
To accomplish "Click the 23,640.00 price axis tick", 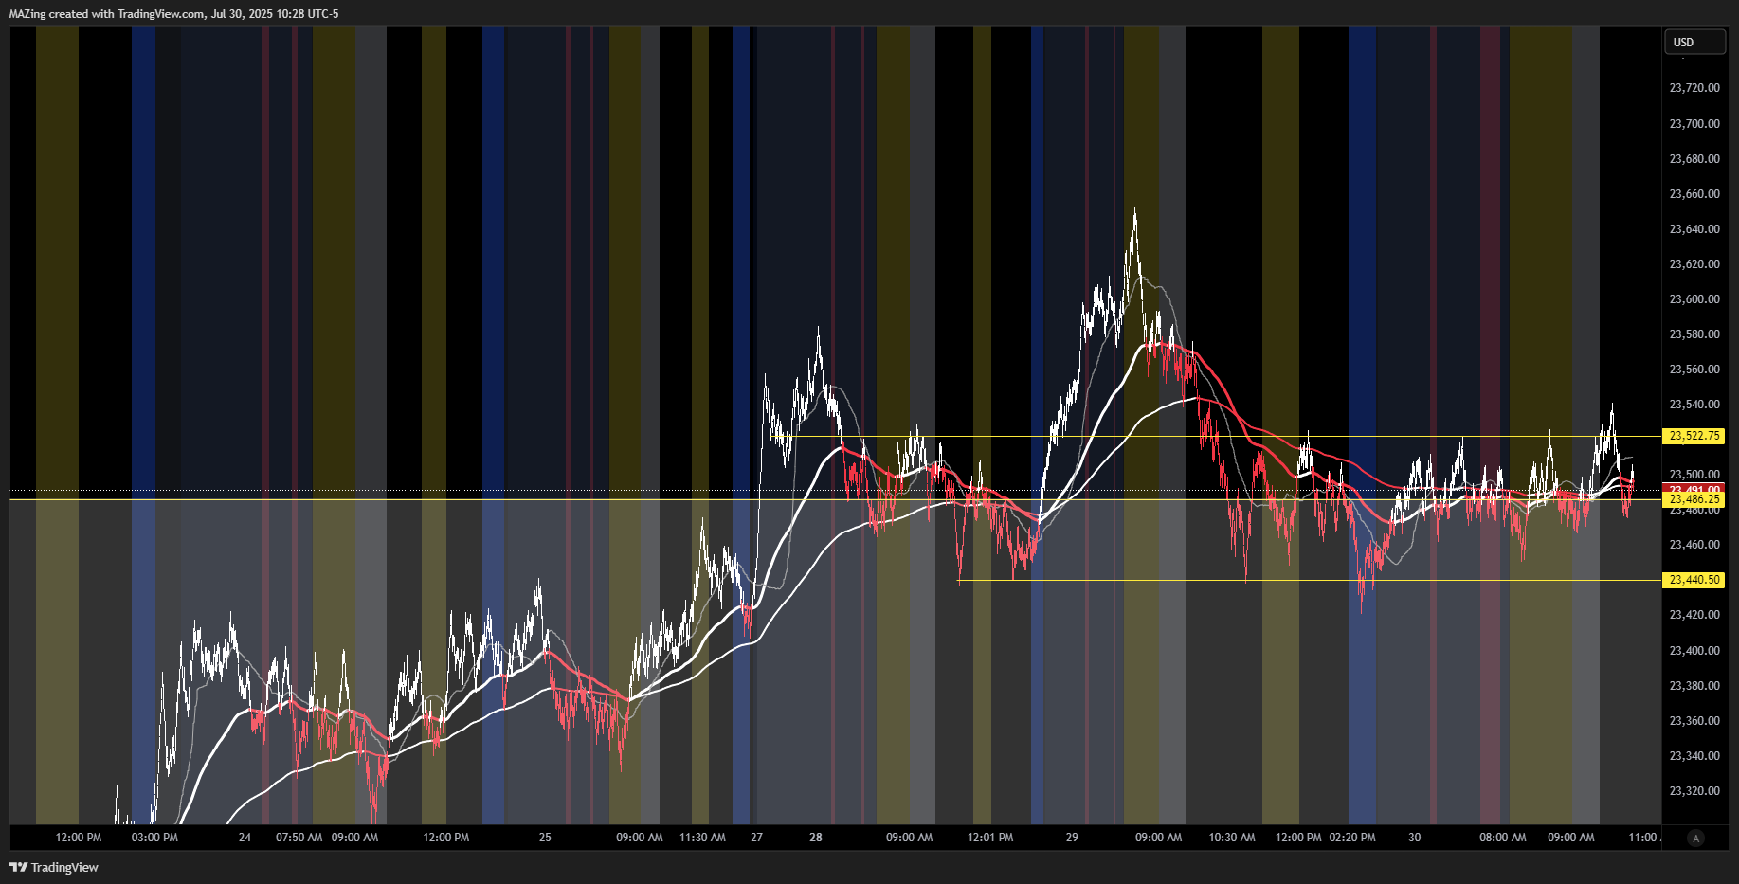I will pos(1694,228).
